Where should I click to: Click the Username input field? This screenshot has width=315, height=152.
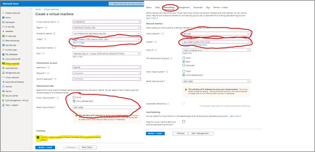(x=107, y=68)
